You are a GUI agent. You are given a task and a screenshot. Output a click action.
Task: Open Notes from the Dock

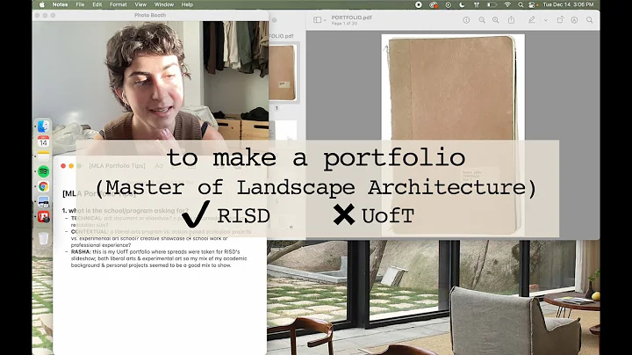[43, 156]
